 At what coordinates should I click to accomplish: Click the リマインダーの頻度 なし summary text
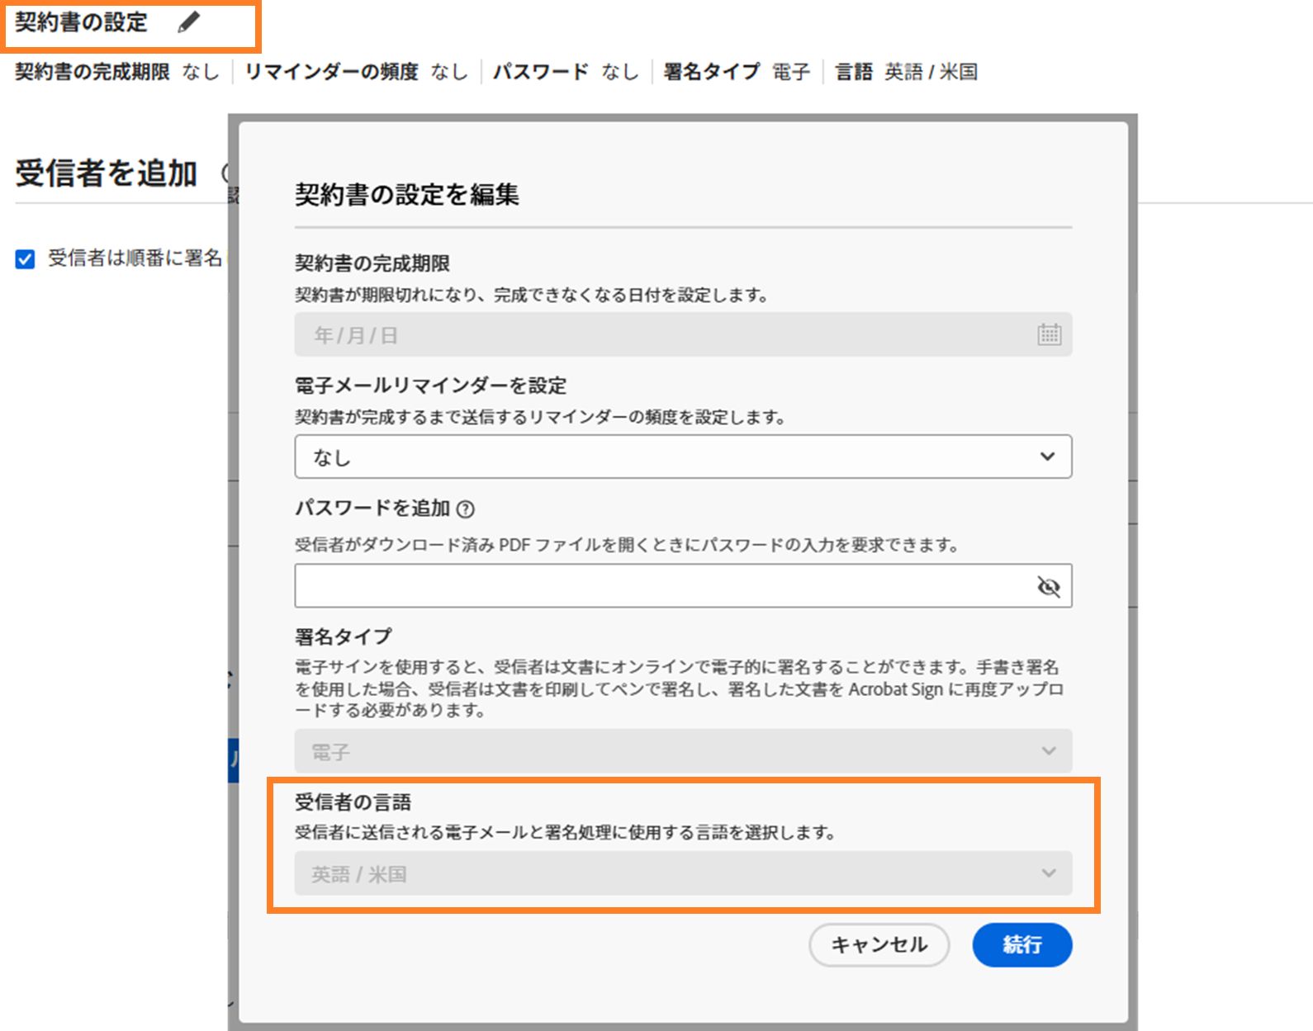[357, 72]
